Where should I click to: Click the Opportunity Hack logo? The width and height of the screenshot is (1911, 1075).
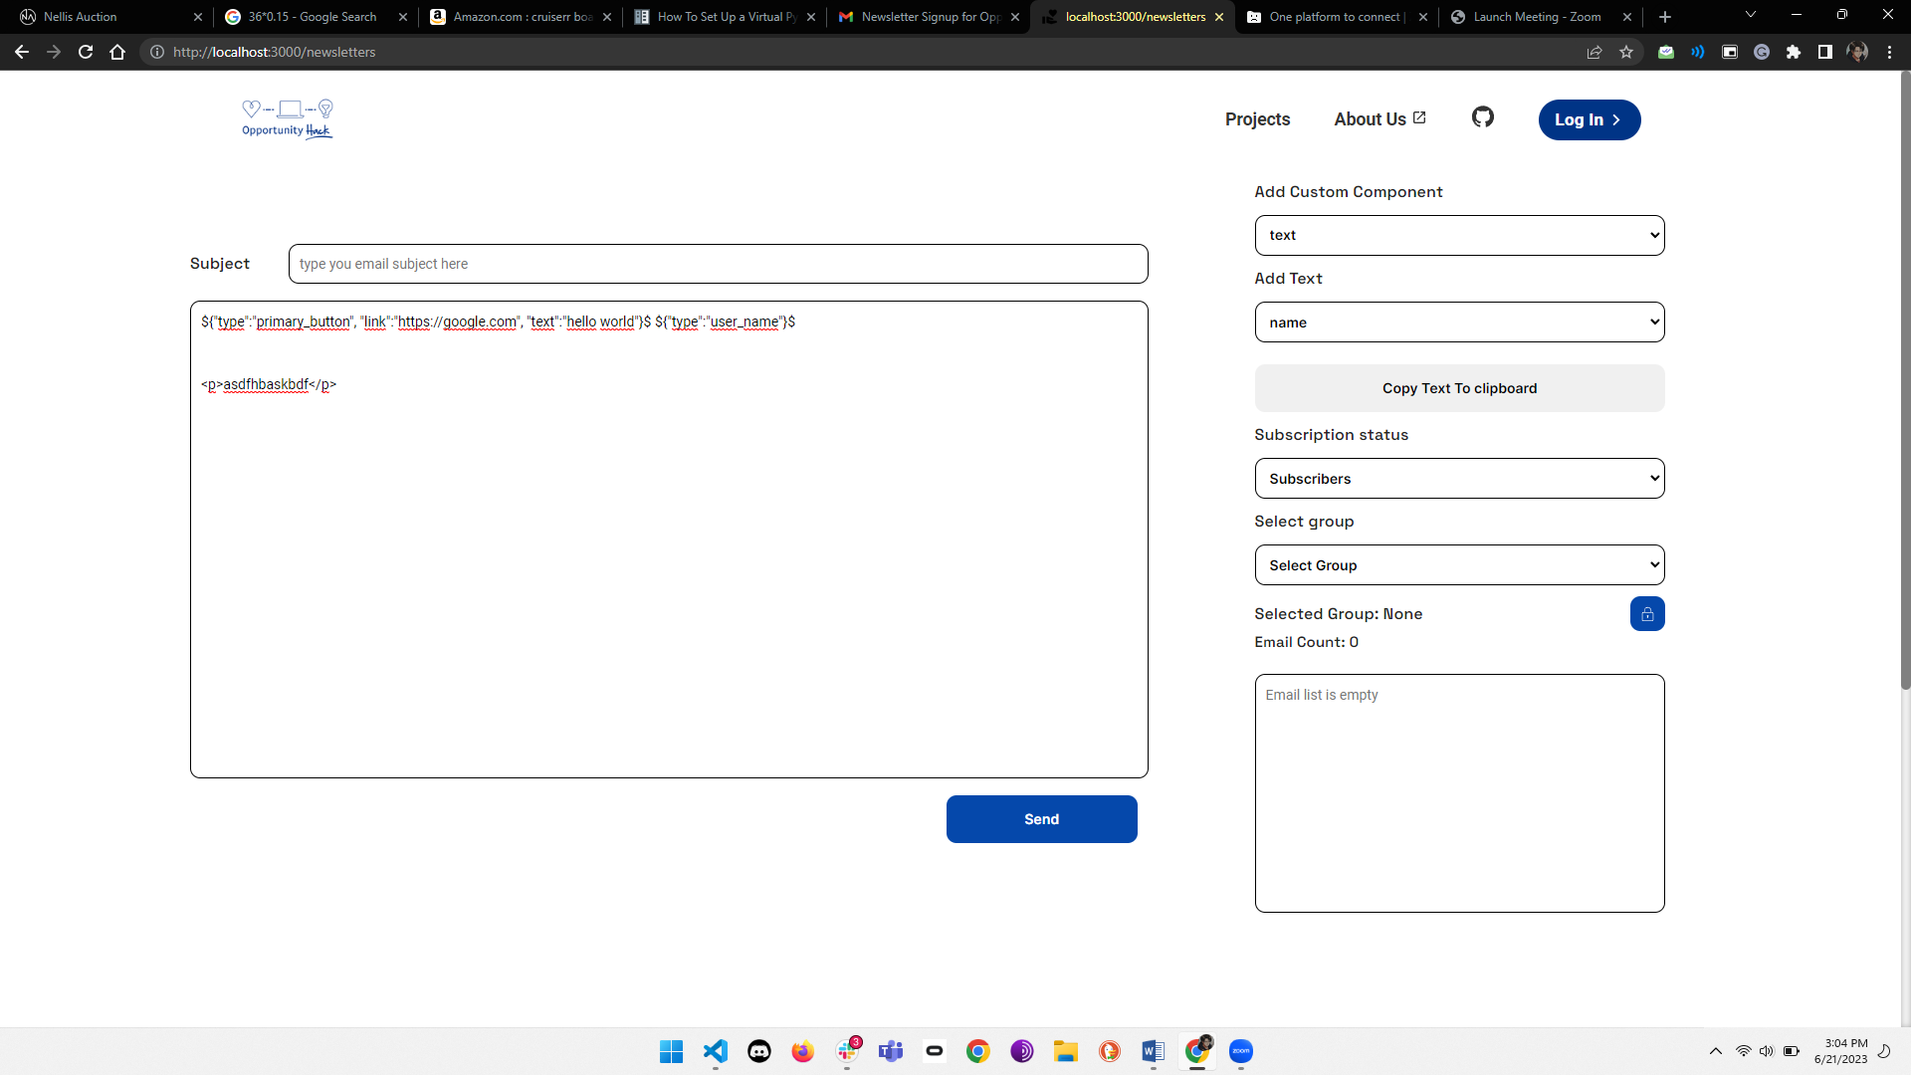[288, 119]
